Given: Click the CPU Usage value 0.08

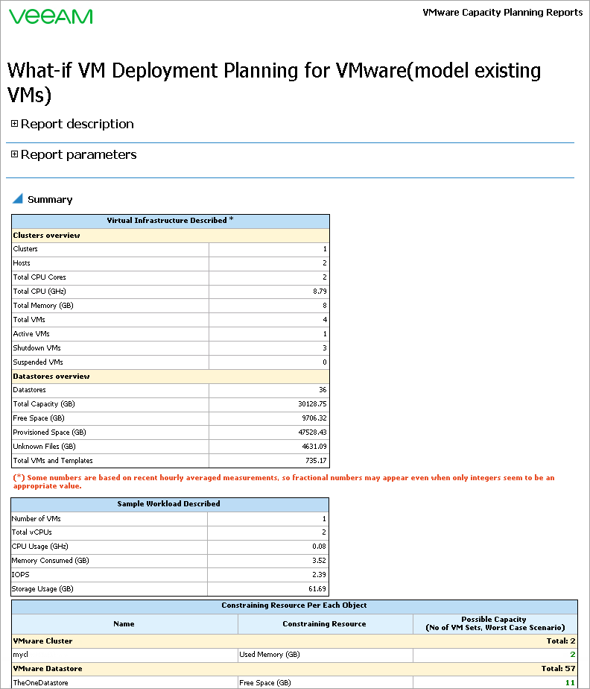Looking at the screenshot, I should tap(319, 546).
